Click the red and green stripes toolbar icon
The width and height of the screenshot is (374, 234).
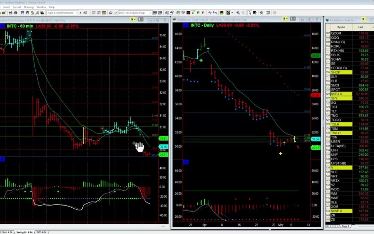point(222,13)
